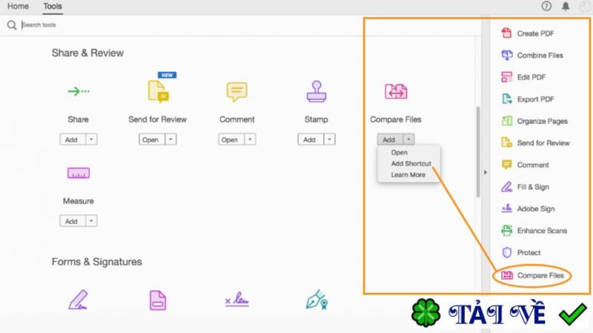Click the Enhance Scans icon in sidebar

[507, 231]
